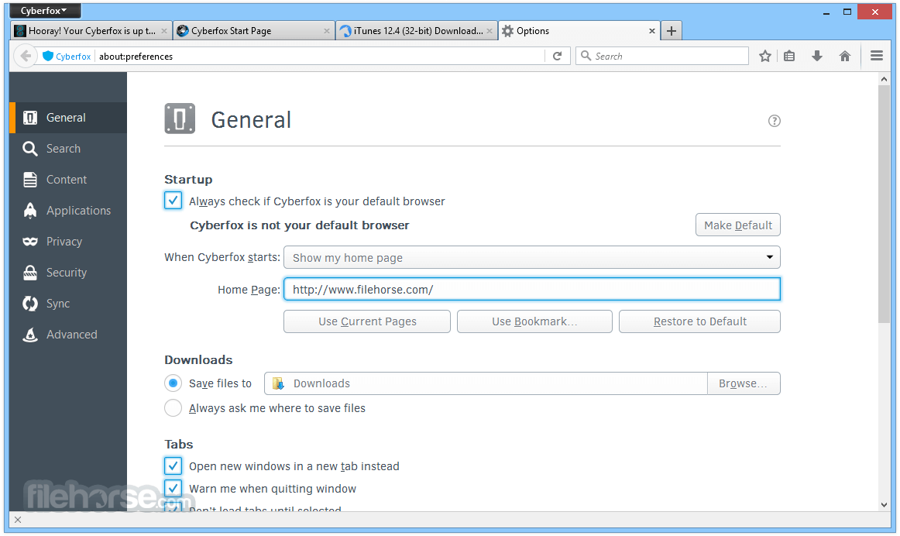This screenshot has height=536, width=900.
Task: Select Always ask where to save files
Action: point(173,407)
